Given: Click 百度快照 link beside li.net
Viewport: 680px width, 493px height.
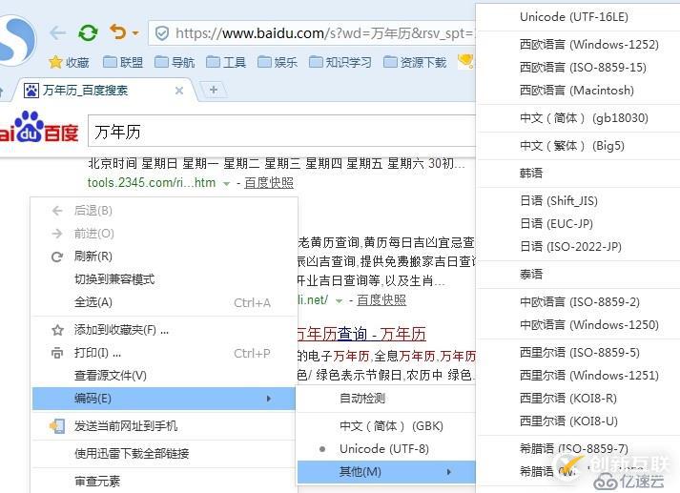Looking at the screenshot, I should 381,300.
